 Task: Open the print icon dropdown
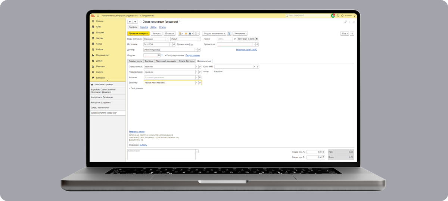tap(191, 33)
